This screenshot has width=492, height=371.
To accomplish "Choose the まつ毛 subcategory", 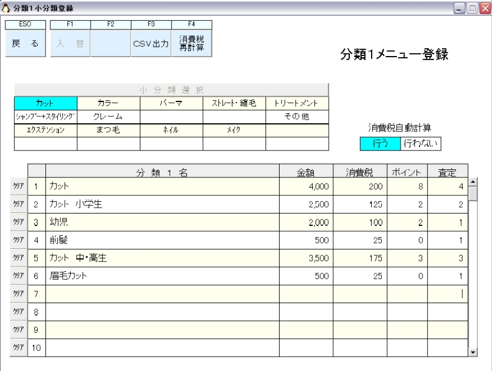I will click(109, 130).
